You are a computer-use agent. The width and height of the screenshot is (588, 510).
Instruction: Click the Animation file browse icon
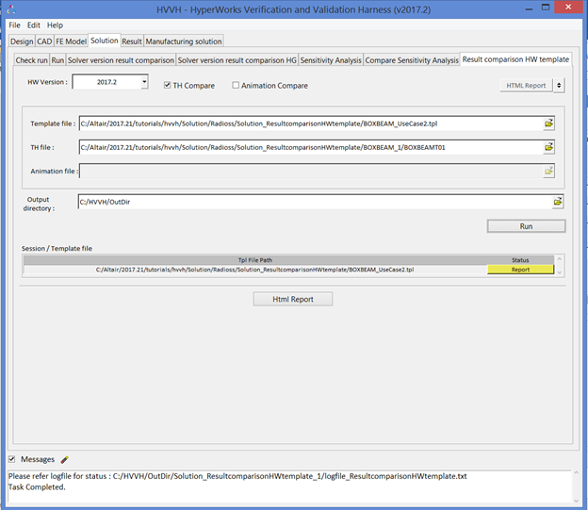[x=547, y=171]
